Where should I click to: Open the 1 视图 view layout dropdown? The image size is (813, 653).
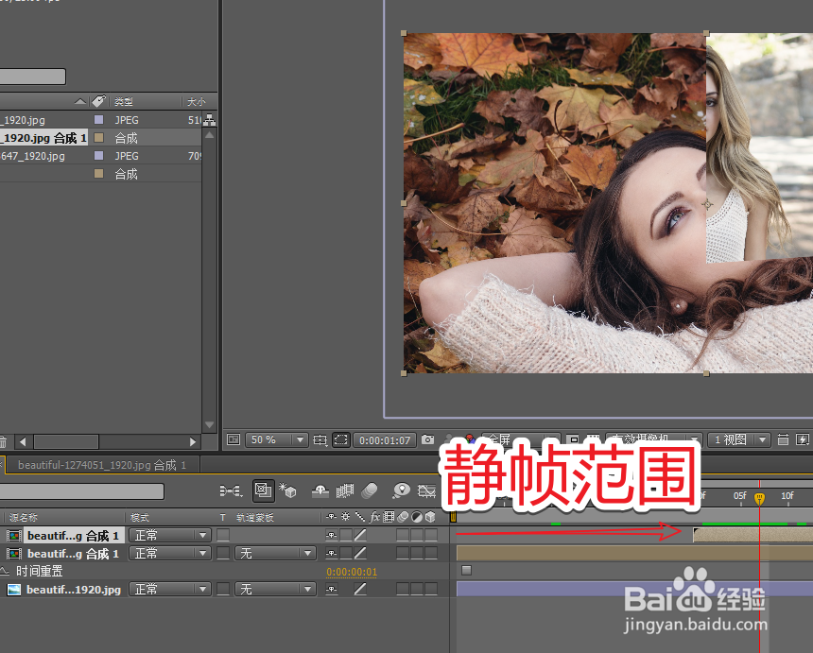click(x=738, y=439)
